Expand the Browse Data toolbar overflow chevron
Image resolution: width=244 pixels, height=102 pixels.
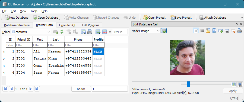[x=110, y=32]
